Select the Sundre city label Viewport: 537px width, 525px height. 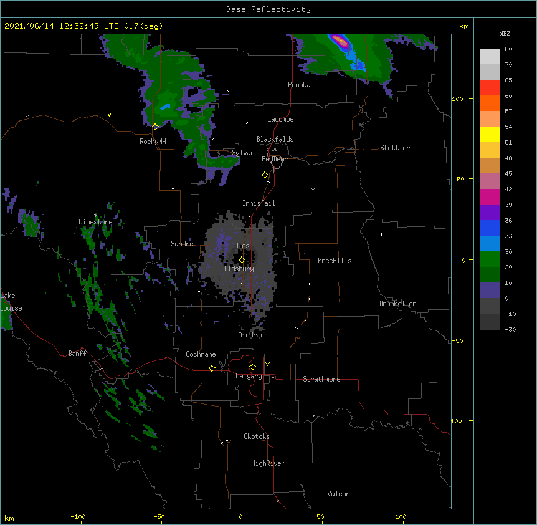(x=182, y=244)
